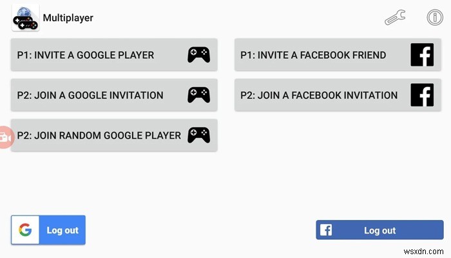This screenshot has width=451, height=258.
Task: Tap gamepad icon on Join Random Player
Action: pyautogui.click(x=198, y=135)
